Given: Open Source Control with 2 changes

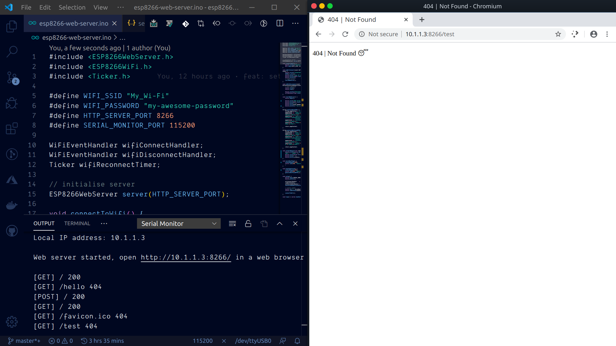Looking at the screenshot, I should [x=12, y=78].
